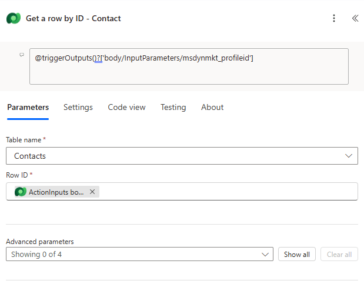Switch to the Code view tab

126,107
